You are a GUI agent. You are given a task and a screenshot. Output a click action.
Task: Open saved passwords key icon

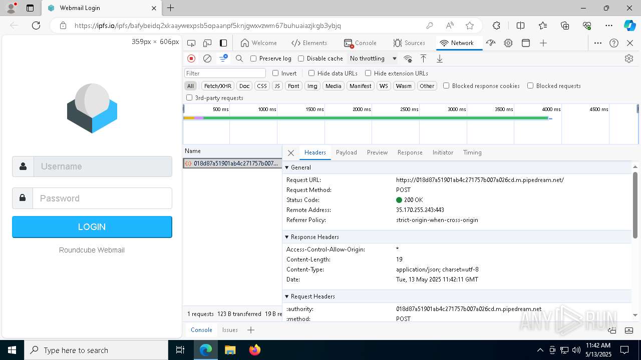pos(430,25)
